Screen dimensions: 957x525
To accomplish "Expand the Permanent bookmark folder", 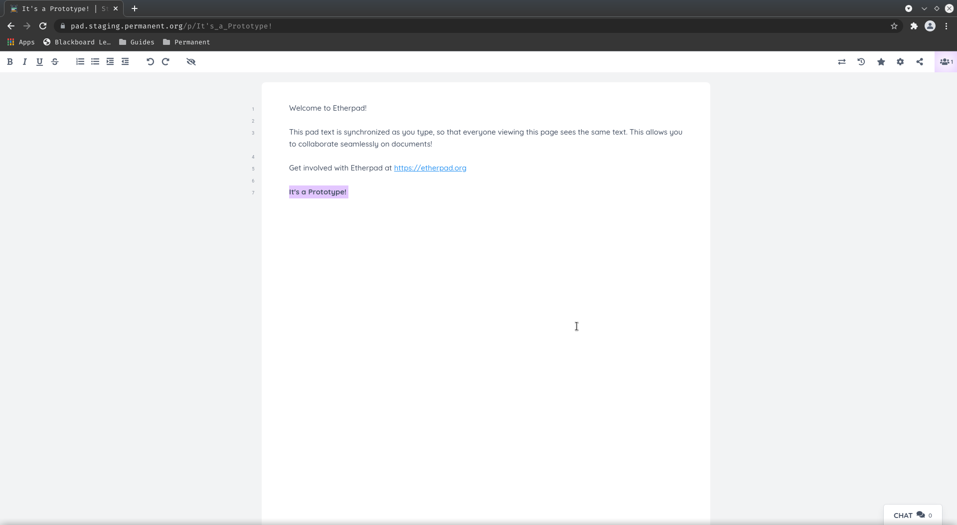I will click(x=186, y=42).
